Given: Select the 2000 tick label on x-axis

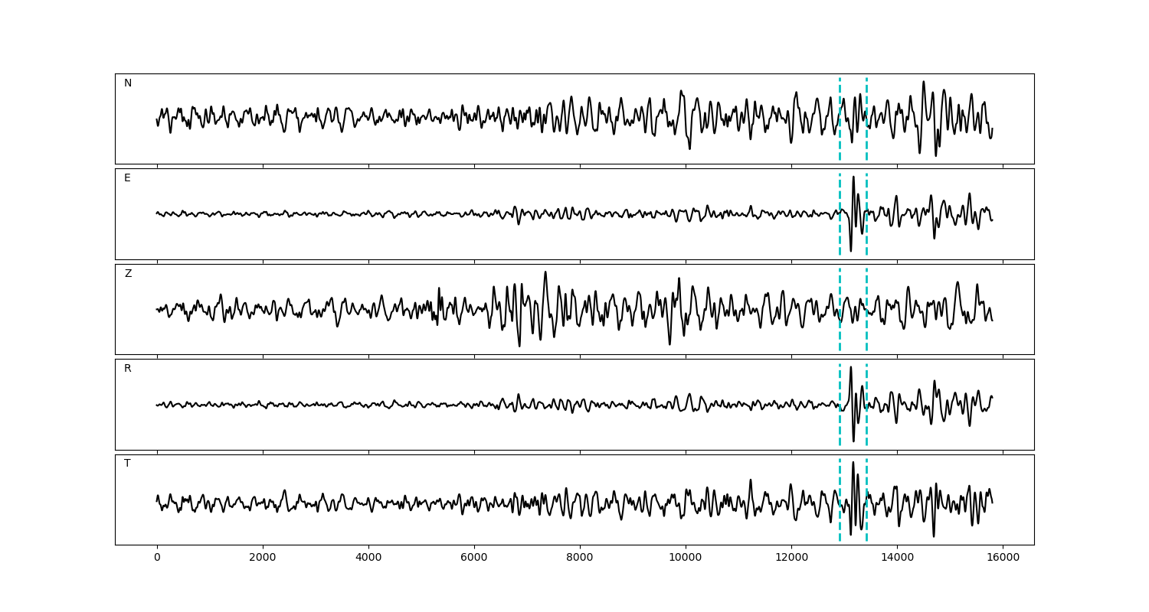Looking at the screenshot, I should pos(263,558).
